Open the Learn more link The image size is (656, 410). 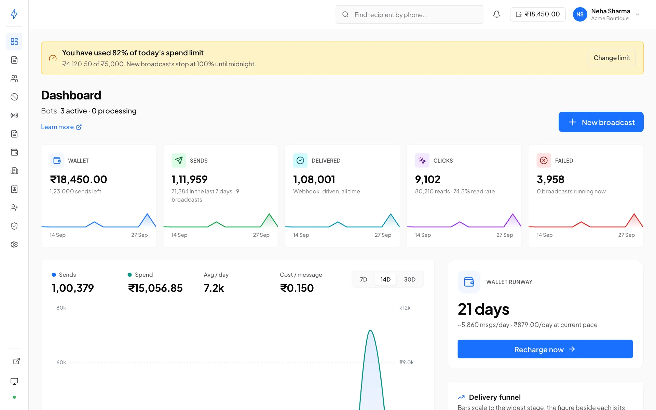click(61, 127)
